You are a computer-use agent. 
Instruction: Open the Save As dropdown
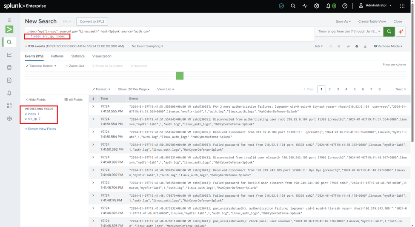tap(343, 21)
